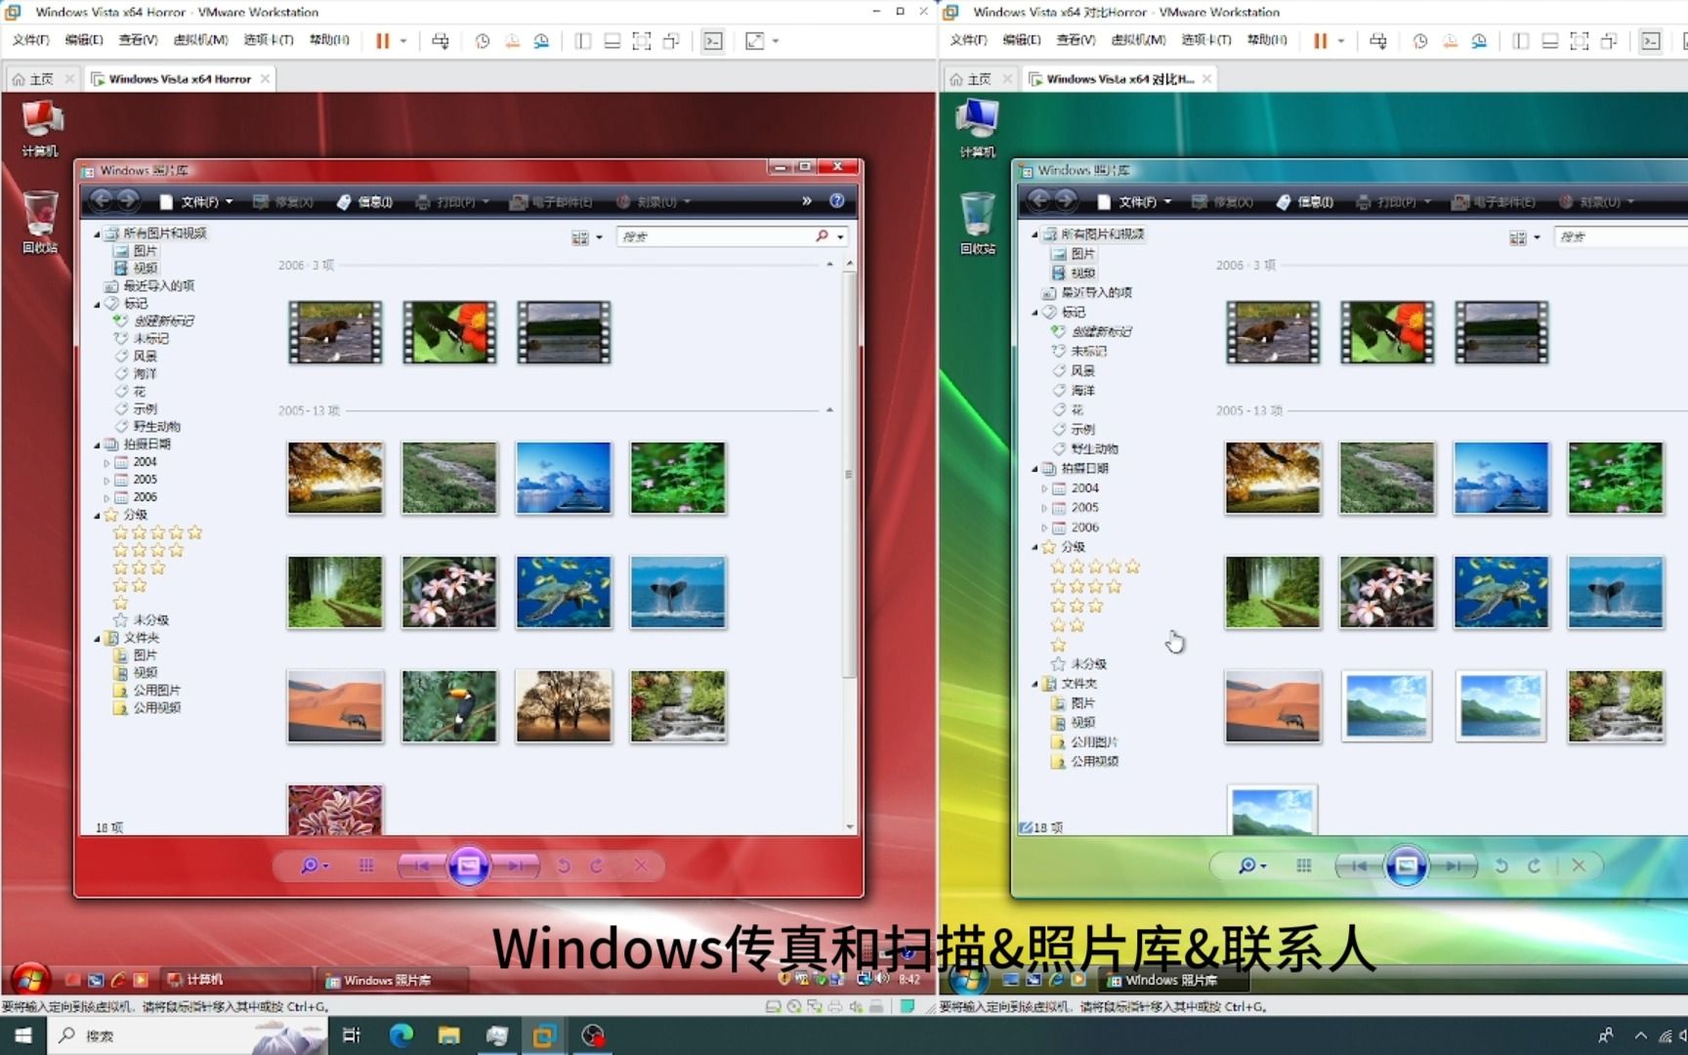Select toucan photo in red gallery
1688x1055 pixels.
449,706
